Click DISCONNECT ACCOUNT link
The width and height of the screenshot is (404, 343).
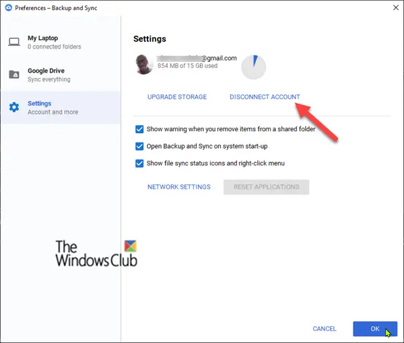265,97
